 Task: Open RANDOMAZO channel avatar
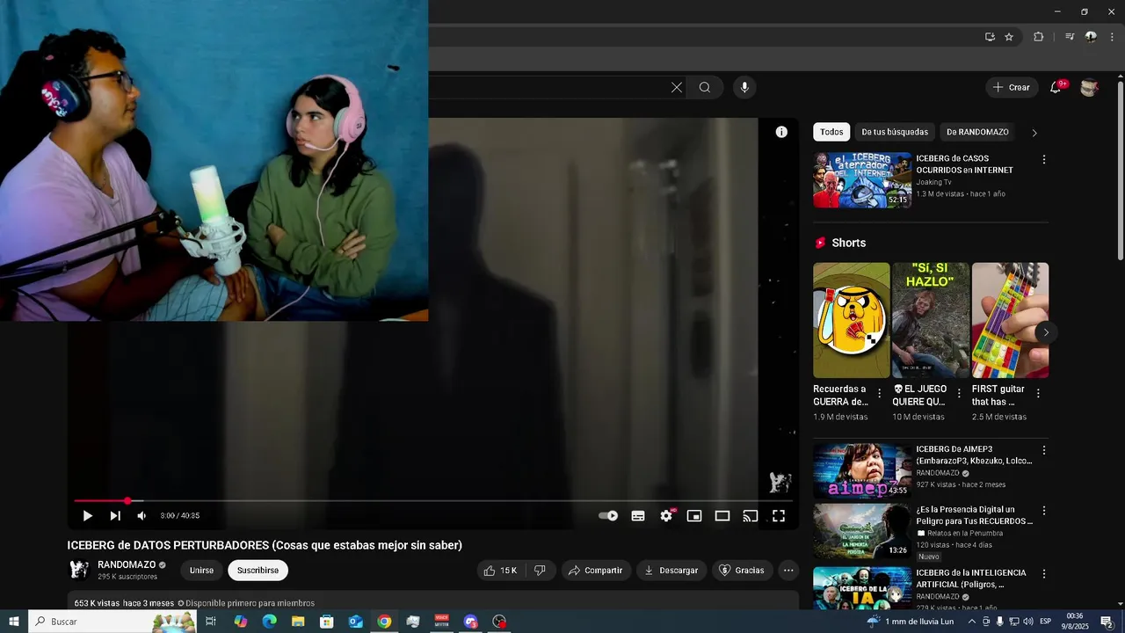coord(79,570)
